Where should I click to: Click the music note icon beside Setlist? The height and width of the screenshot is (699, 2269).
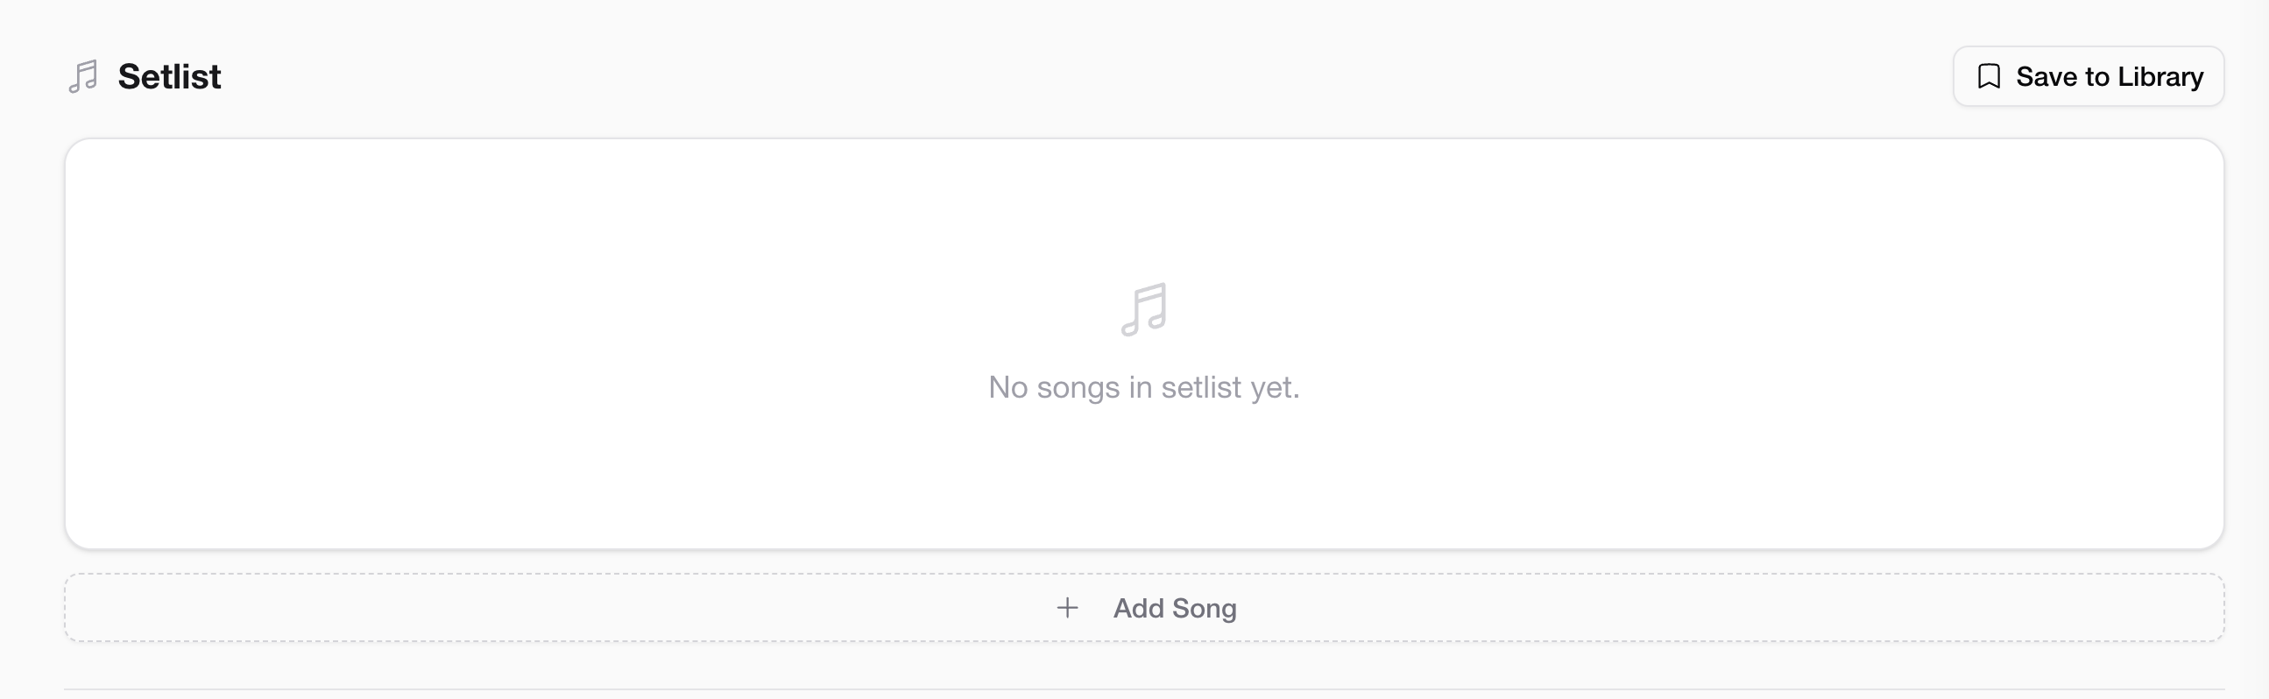click(x=84, y=76)
